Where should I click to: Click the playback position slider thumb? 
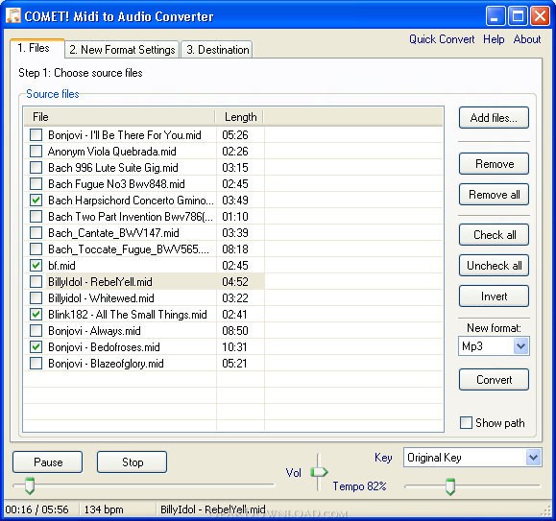pyautogui.click(x=30, y=485)
